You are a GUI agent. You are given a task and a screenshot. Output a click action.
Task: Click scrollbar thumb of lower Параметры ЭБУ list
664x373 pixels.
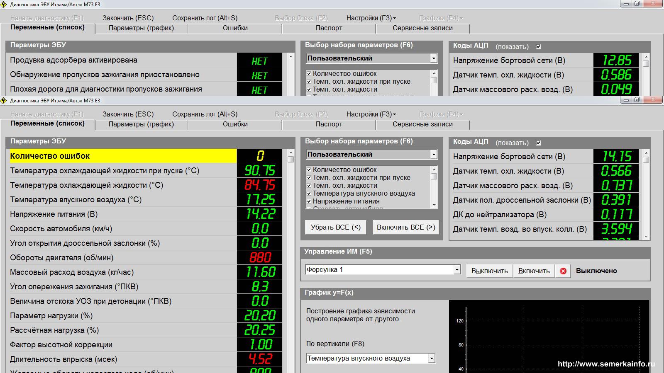(290, 160)
